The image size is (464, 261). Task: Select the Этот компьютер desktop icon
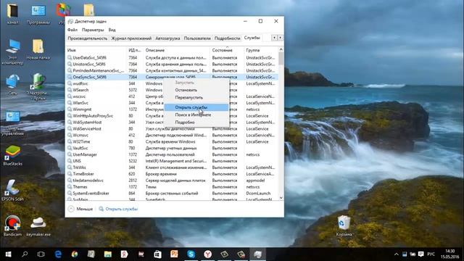click(12, 51)
